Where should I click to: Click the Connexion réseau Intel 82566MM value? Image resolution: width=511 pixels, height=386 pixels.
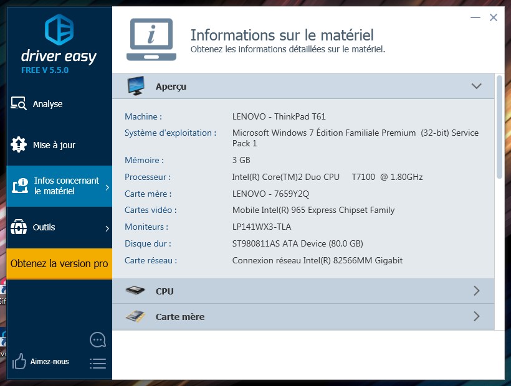click(317, 260)
